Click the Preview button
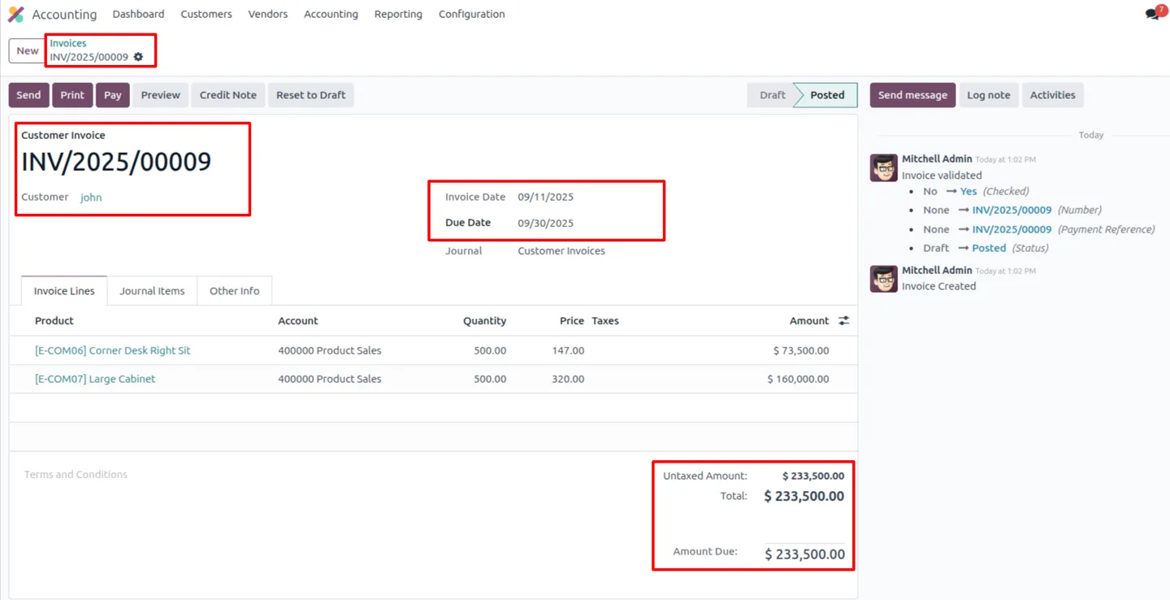 click(x=161, y=95)
